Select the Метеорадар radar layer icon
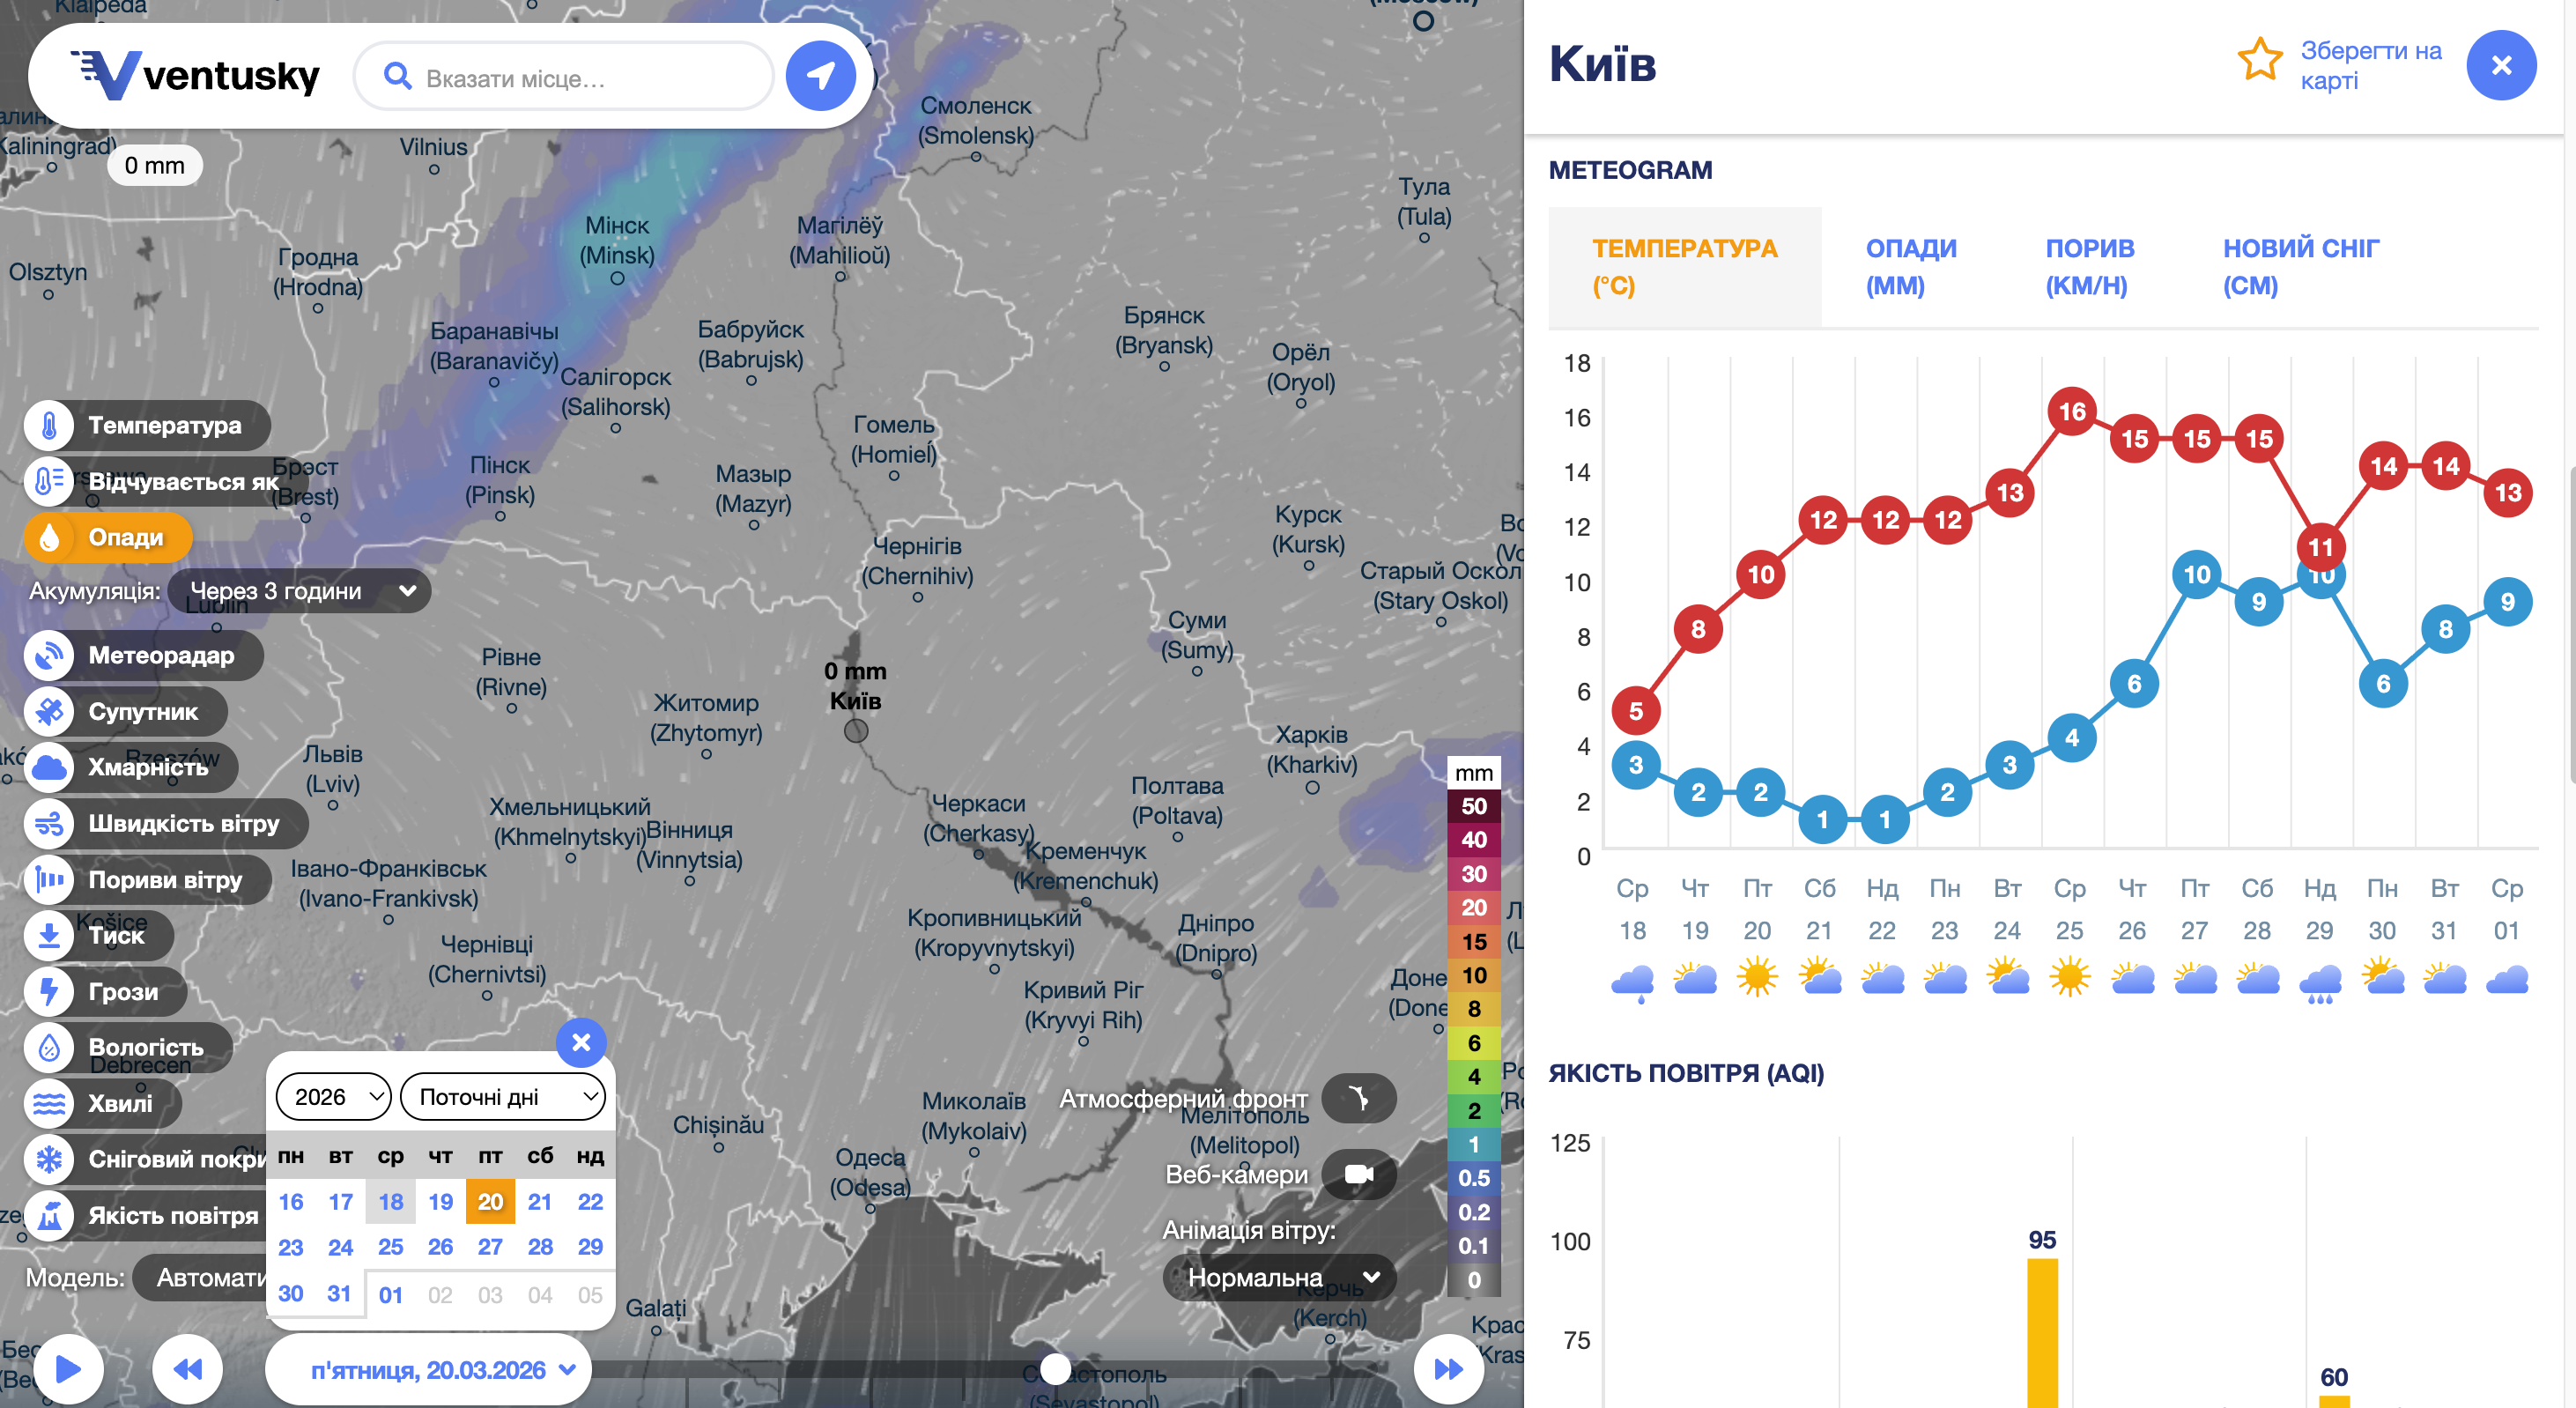 pyautogui.click(x=49, y=656)
